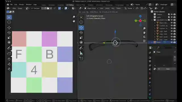Open the Help menu
Screen dimensions: 182x102
click(x=35, y=5)
